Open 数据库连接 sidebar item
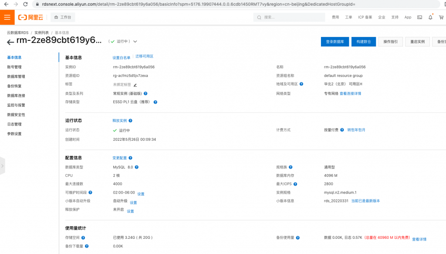This screenshot has height=254, width=446. (x=16, y=96)
